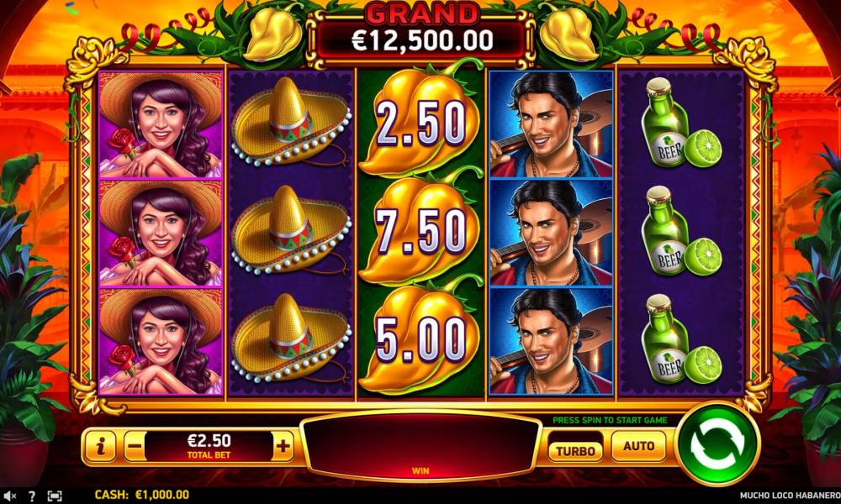Screen dimensions: 841x504
Task: Increase total bet with the plus button
Action: (x=283, y=445)
